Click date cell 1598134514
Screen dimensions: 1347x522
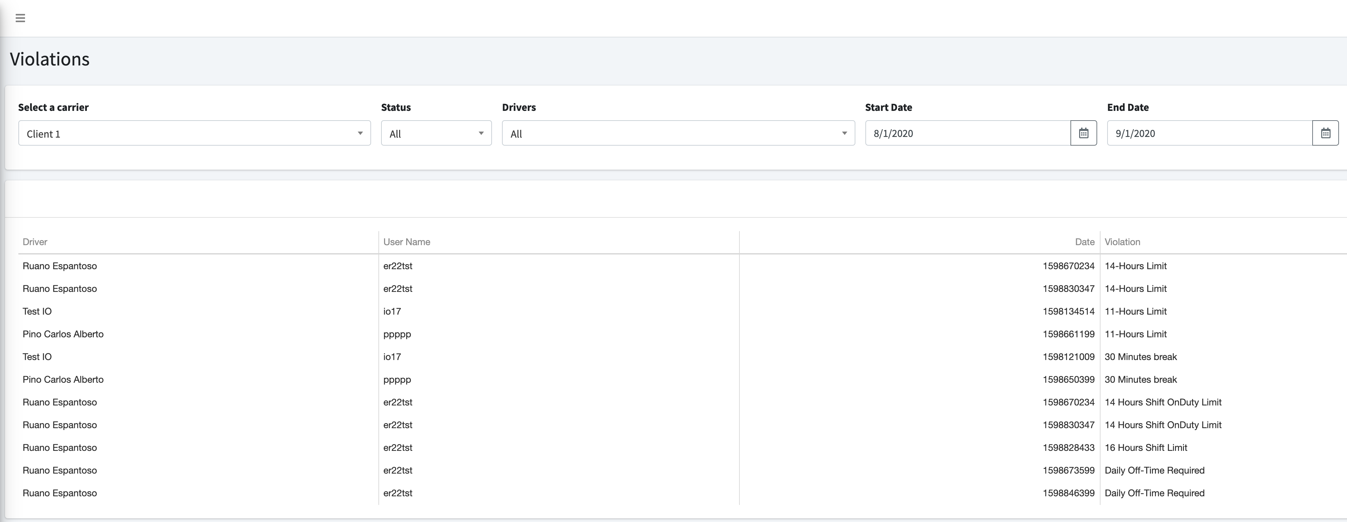pos(1068,311)
